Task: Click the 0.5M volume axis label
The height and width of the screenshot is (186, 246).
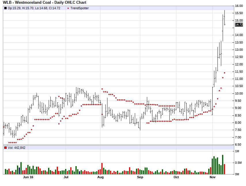Action: pyautogui.click(x=238, y=163)
